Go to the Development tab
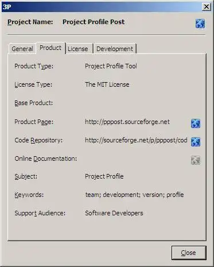Screen dimensions: 214x267 coord(115,49)
